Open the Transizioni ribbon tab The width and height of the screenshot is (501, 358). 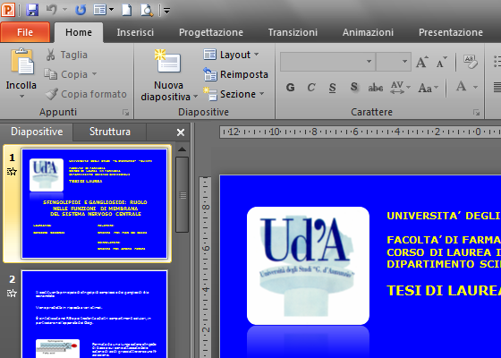point(293,32)
